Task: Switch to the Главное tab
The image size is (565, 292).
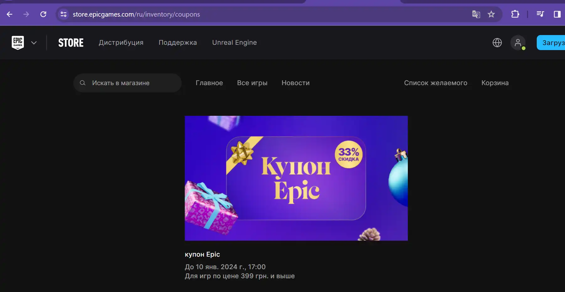Action: pyautogui.click(x=209, y=83)
